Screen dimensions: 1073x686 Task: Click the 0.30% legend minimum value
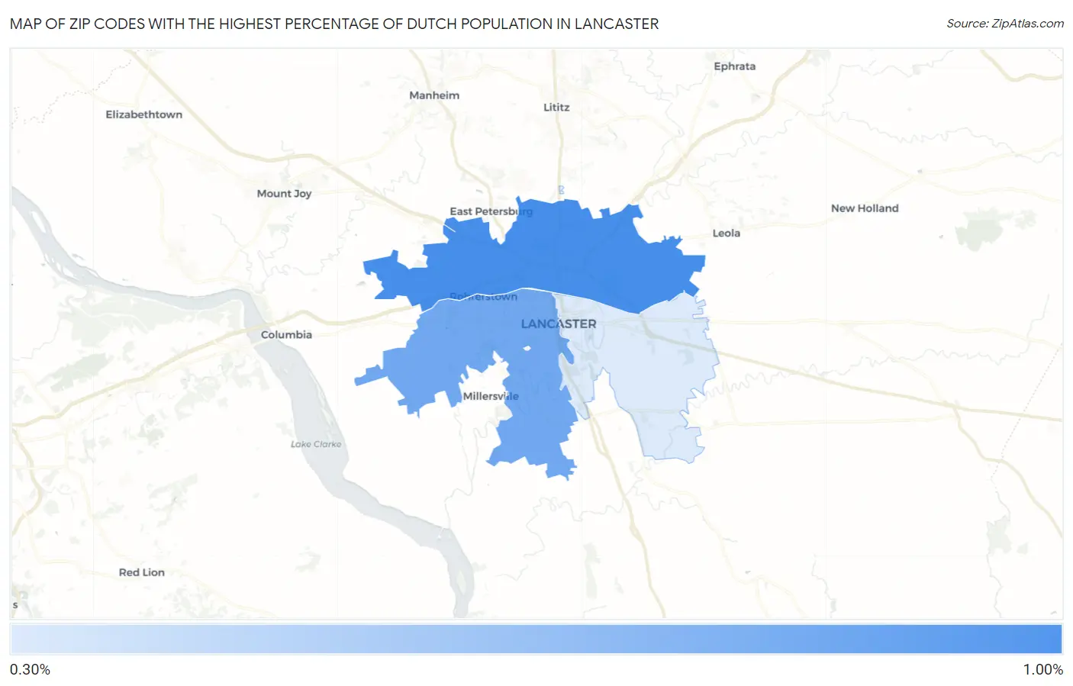point(30,670)
